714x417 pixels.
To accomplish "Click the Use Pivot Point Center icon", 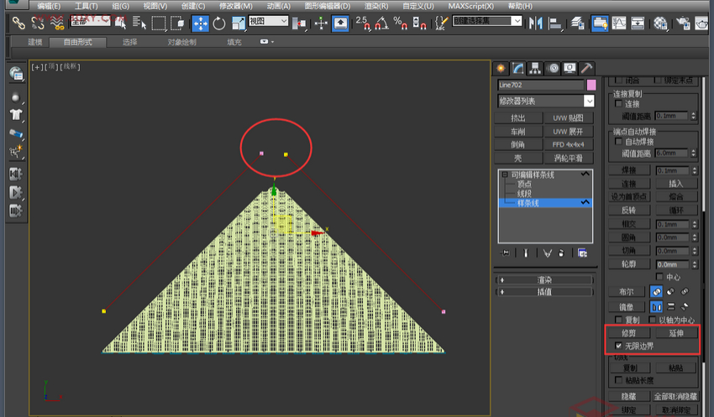I will (299, 23).
